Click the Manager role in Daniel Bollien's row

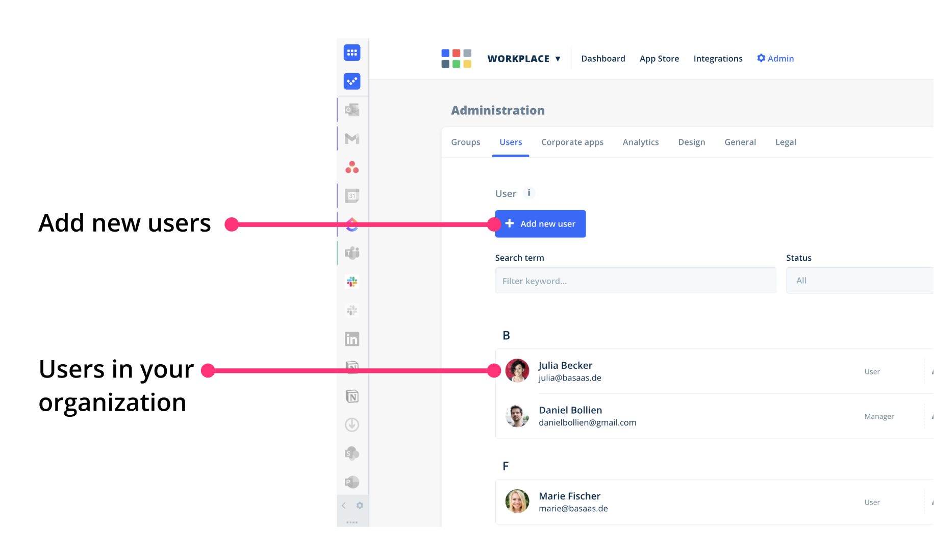pyautogui.click(x=879, y=416)
